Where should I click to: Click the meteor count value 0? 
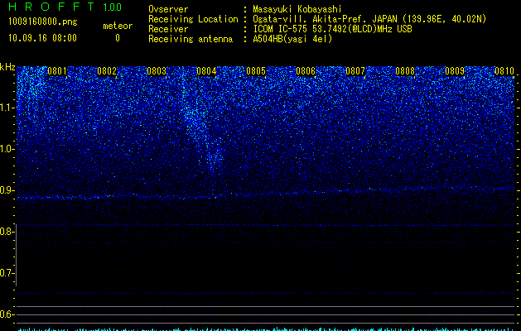click(118, 38)
